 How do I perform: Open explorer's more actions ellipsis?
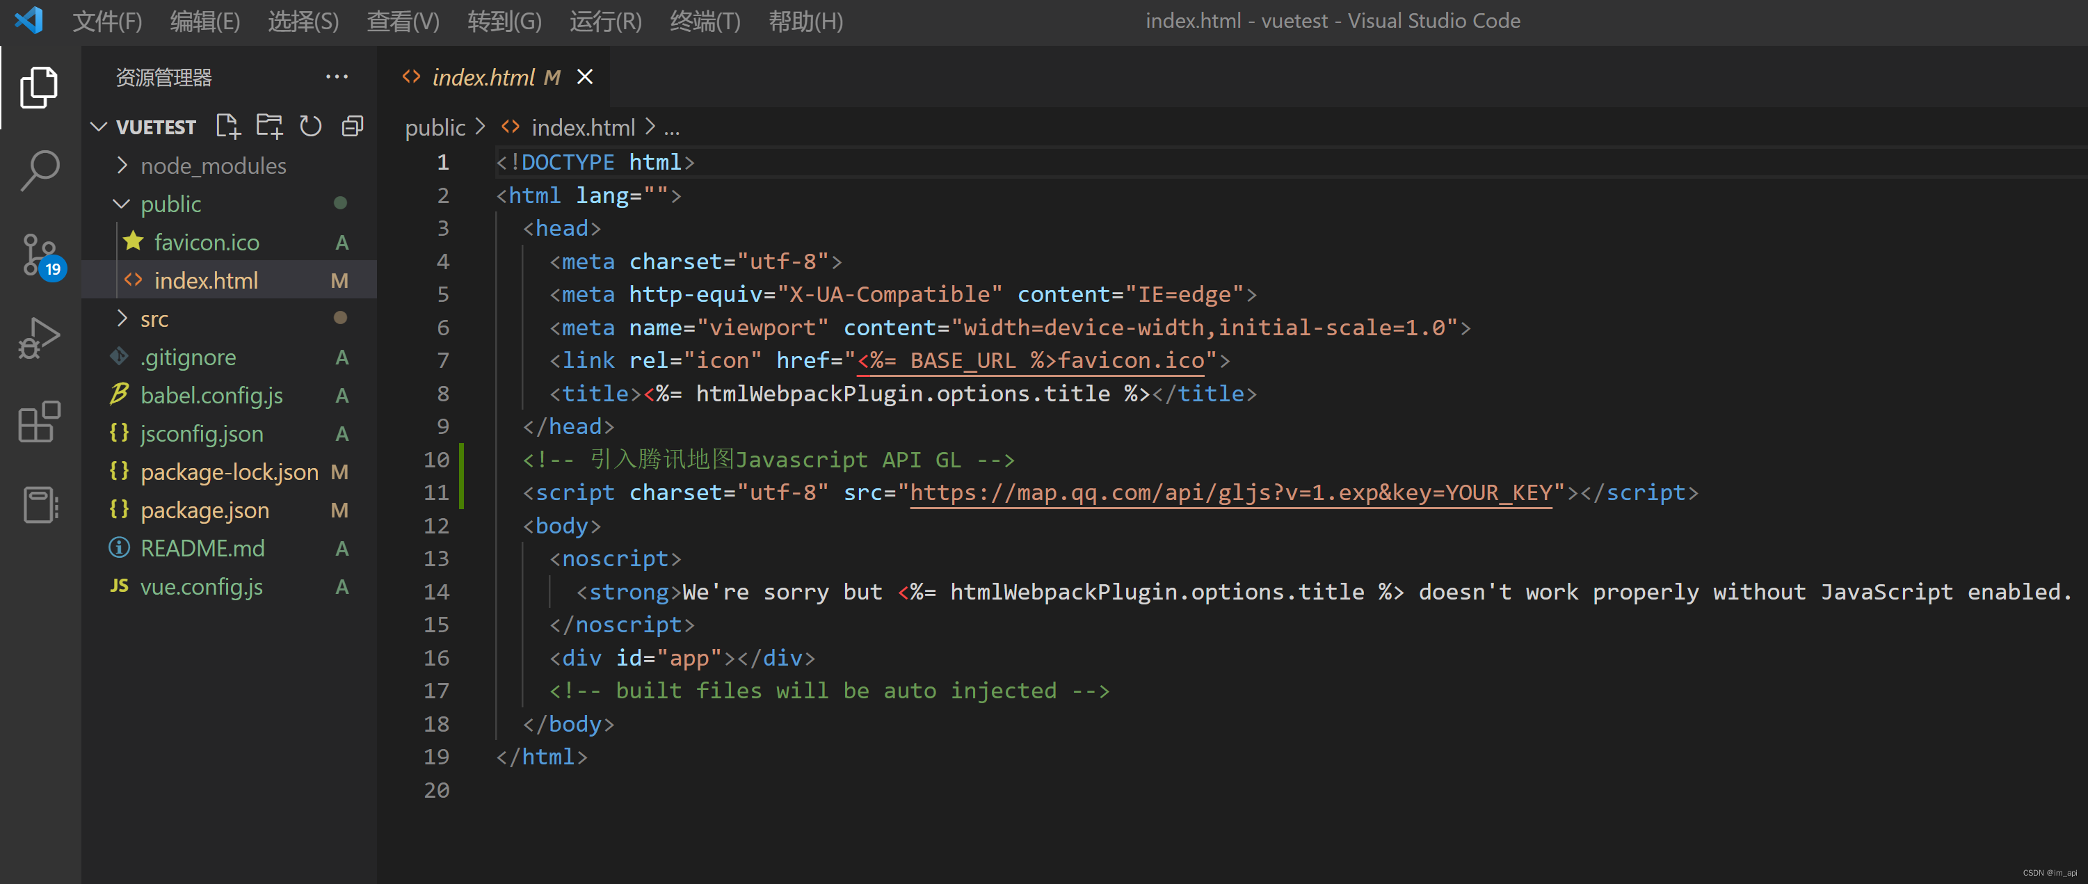click(x=337, y=77)
